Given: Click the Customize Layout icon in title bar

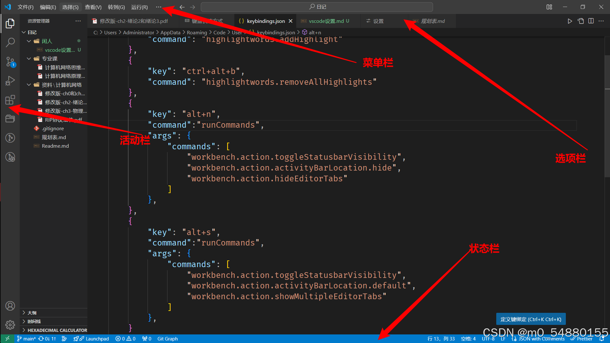Looking at the screenshot, I should pyautogui.click(x=549, y=7).
